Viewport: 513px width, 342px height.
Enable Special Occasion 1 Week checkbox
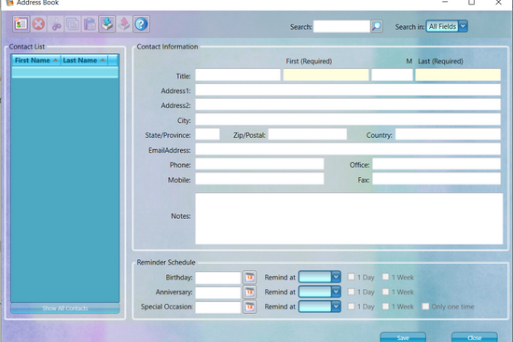coord(386,307)
